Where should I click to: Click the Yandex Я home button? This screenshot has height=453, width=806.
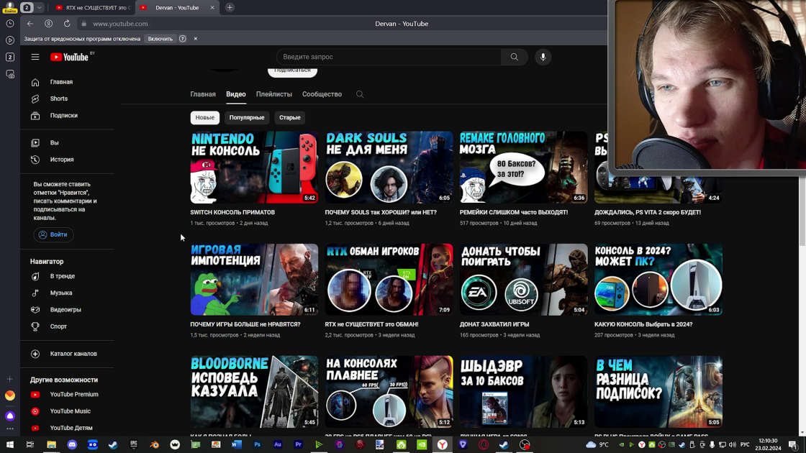[48, 24]
